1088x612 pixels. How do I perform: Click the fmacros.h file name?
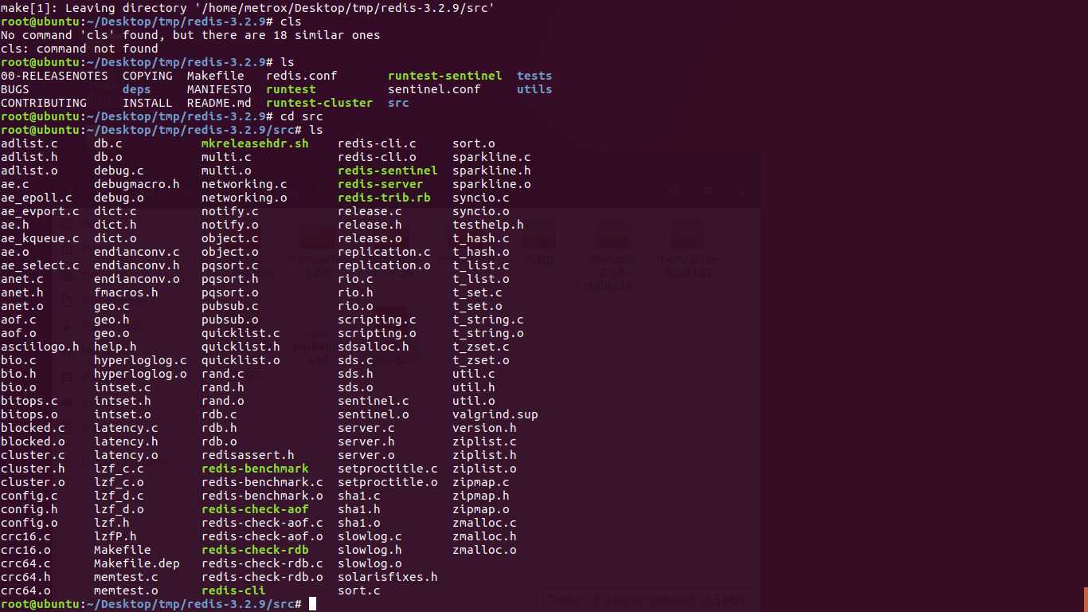(126, 292)
